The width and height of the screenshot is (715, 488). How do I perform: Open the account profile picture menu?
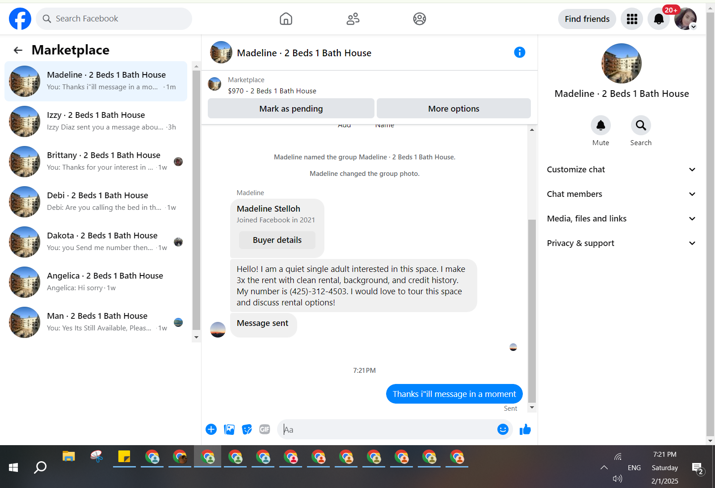686,19
